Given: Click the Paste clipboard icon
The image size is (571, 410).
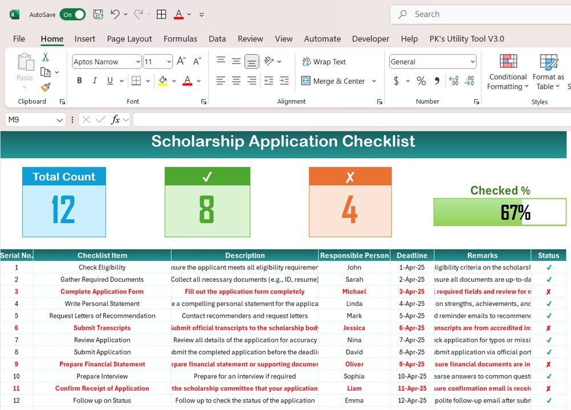Looking at the screenshot, I should (x=25, y=61).
